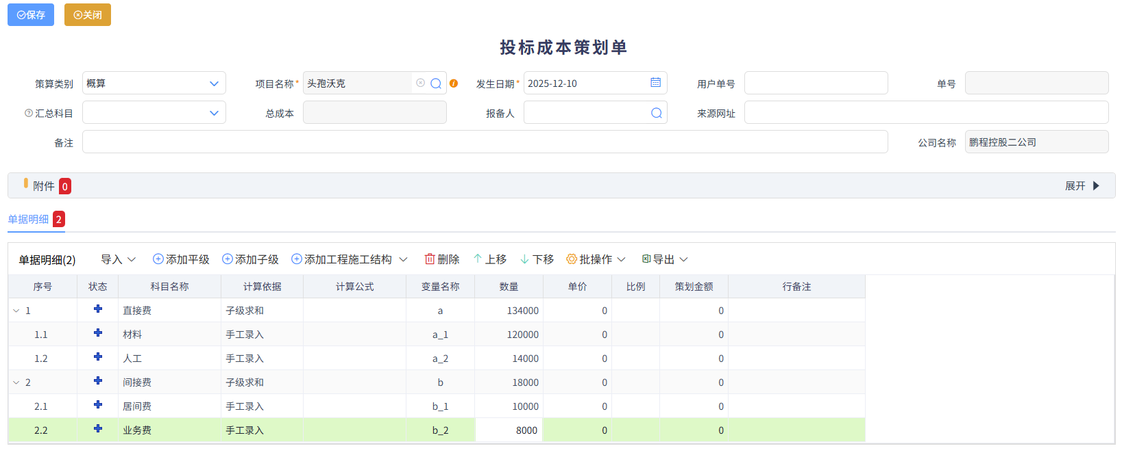Move row down with 下移
The width and height of the screenshot is (1122, 455).
point(537,259)
